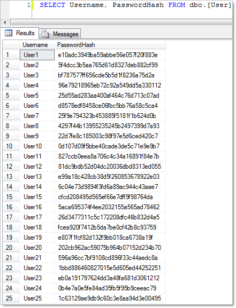Select the User5 cell

coord(37,96)
